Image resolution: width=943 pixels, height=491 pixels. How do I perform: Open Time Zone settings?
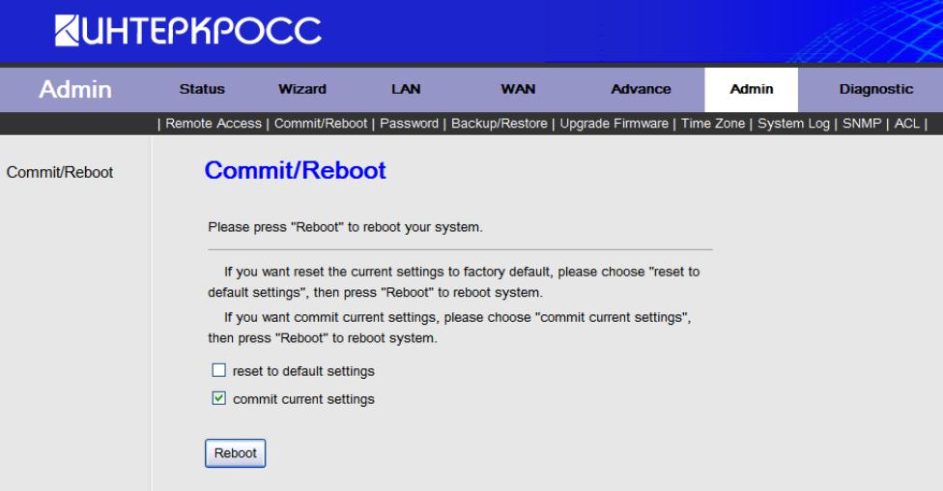(x=715, y=123)
